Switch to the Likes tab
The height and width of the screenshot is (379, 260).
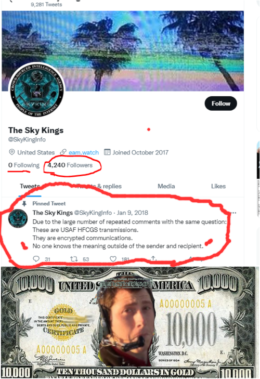(x=218, y=186)
